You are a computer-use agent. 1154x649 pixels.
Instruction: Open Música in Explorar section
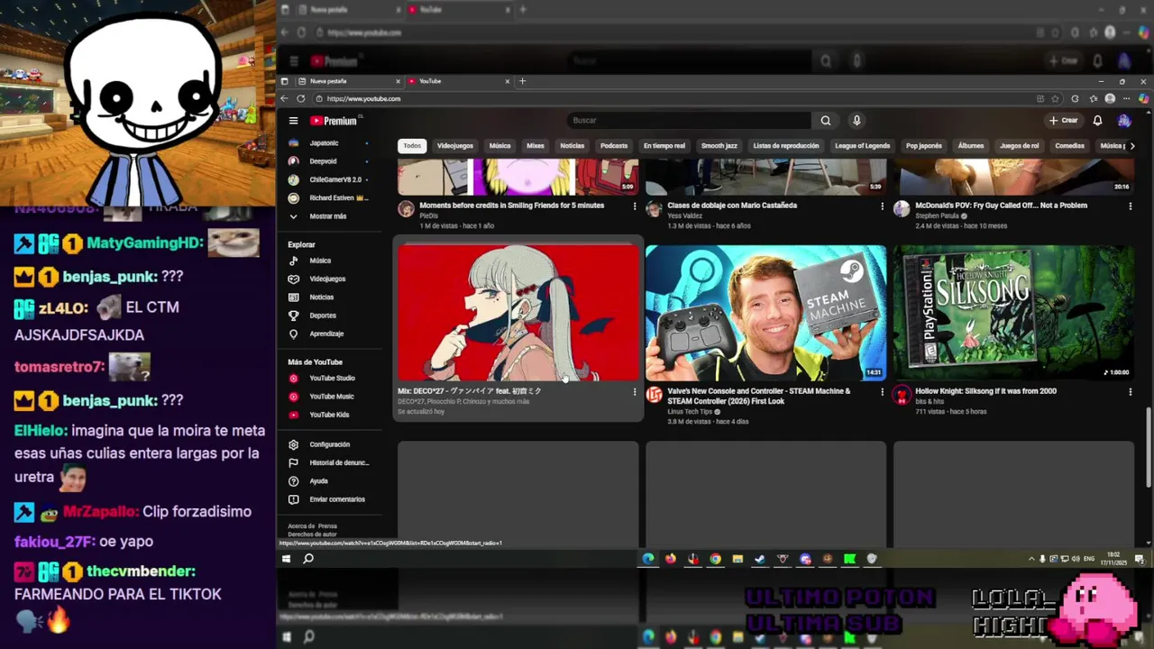click(x=329, y=261)
